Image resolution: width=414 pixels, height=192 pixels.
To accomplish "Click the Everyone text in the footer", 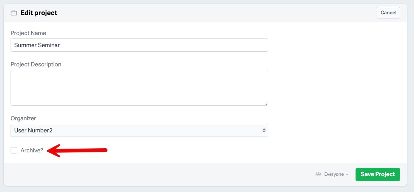I will pyautogui.click(x=334, y=174).
